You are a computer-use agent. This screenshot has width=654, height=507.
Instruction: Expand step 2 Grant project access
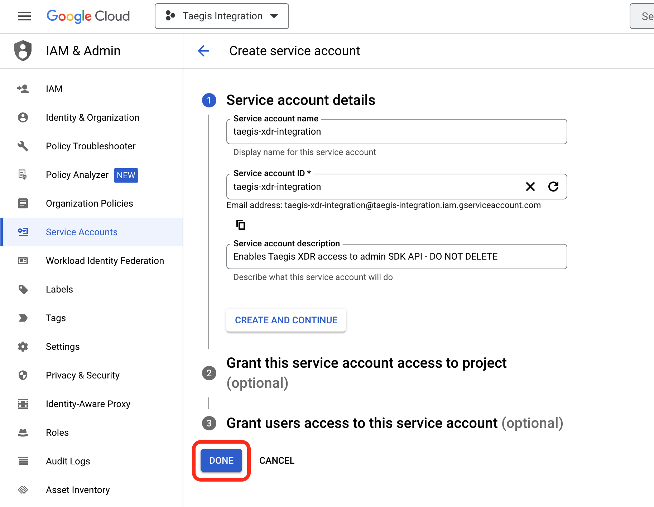click(x=366, y=373)
